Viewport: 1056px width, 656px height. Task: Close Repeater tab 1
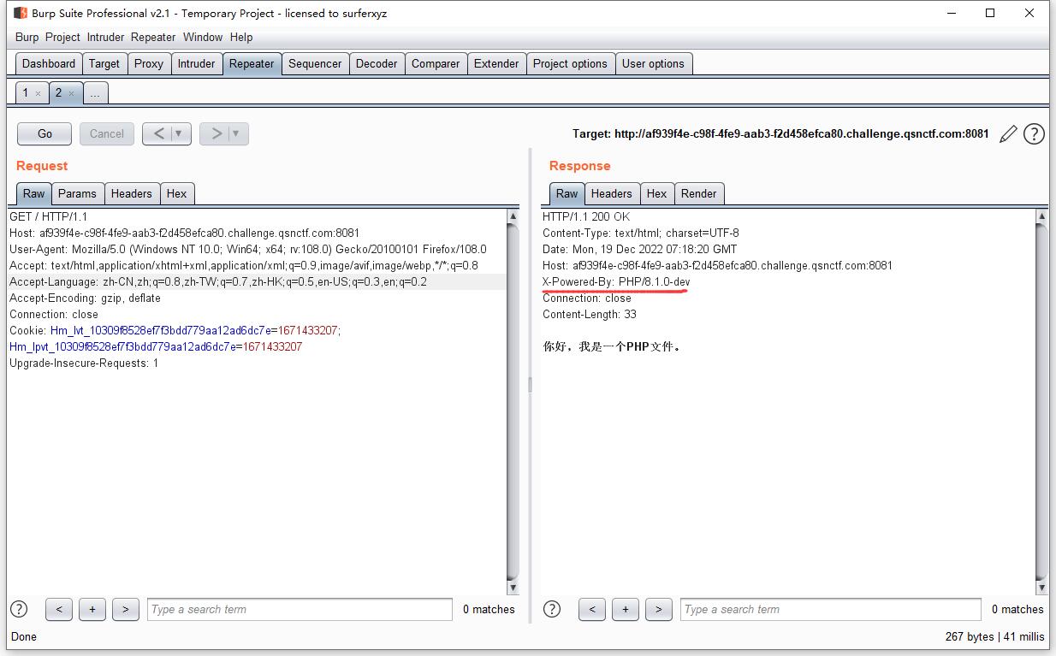point(38,93)
